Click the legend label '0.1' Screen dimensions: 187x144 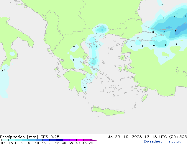3,143
